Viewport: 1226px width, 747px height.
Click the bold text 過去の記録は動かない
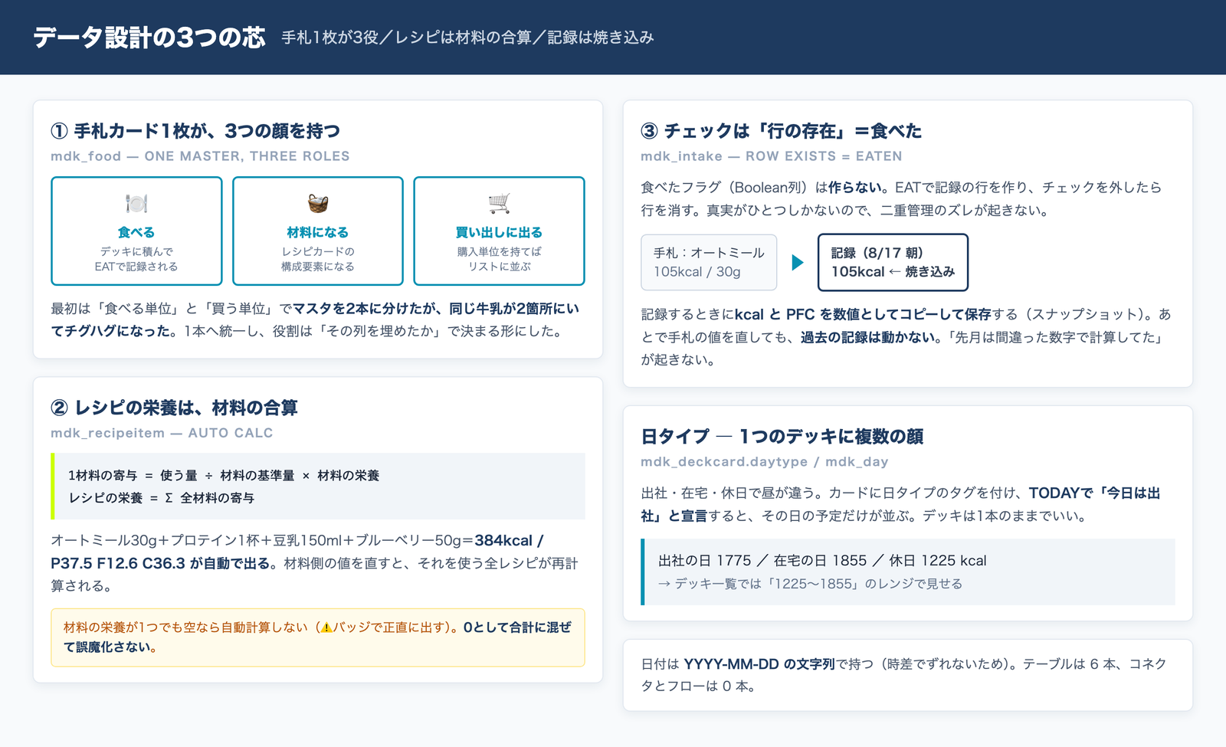point(867,337)
